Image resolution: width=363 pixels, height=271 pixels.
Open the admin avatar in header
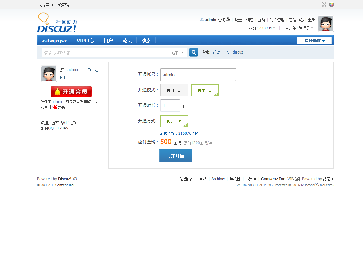pos(326,24)
